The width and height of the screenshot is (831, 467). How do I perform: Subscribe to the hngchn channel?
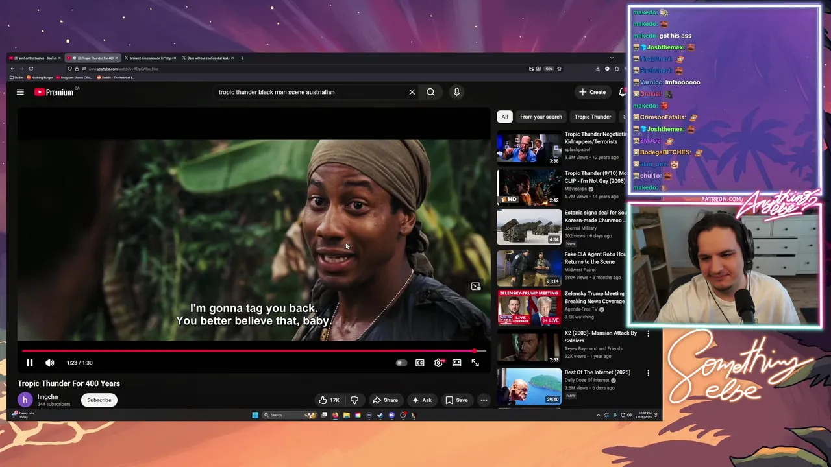pos(99,400)
